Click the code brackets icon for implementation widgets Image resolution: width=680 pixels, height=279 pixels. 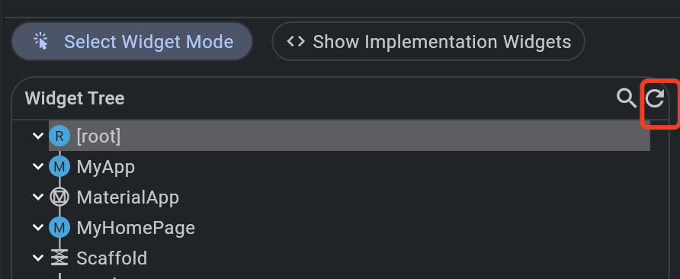(x=296, y=42)
